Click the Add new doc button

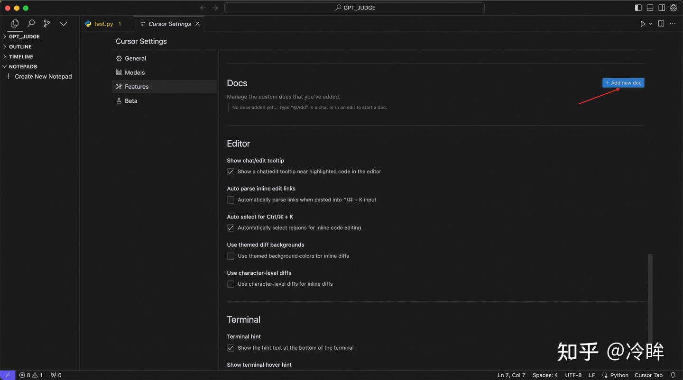pyautogui.click(x=623, y=83)
